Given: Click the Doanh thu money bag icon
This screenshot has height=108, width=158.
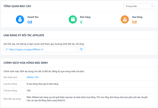Looking at the screenshot, I should 20,19.
